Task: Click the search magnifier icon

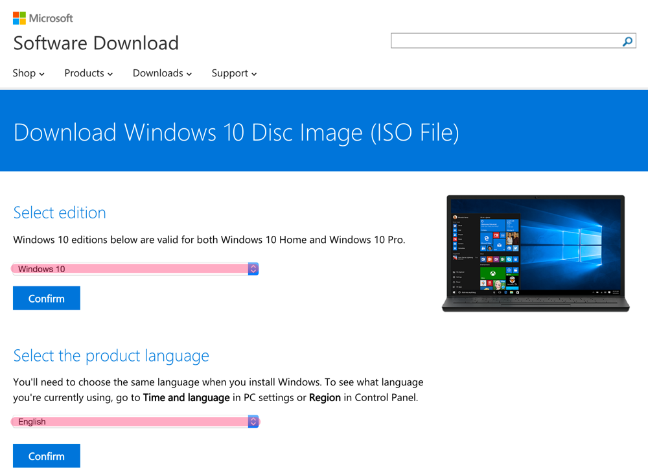Action: point(627,41)
